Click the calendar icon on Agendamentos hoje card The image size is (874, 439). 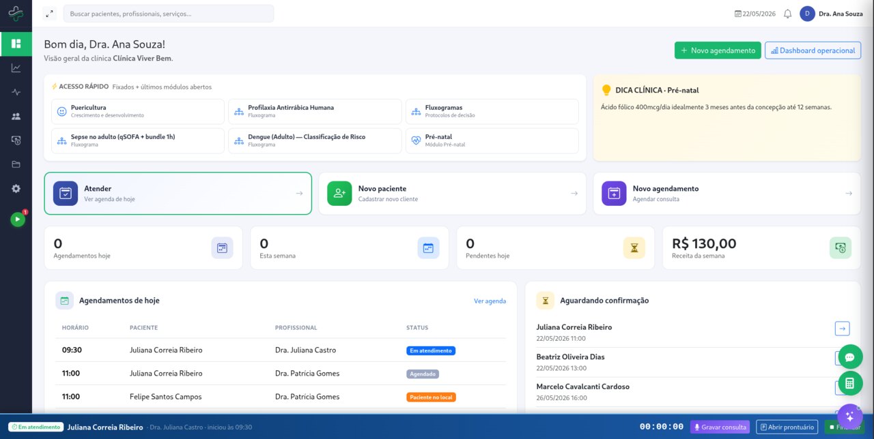pos(222,248)
